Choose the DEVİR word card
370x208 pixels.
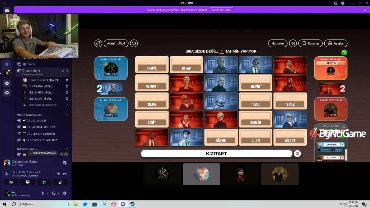256,83
